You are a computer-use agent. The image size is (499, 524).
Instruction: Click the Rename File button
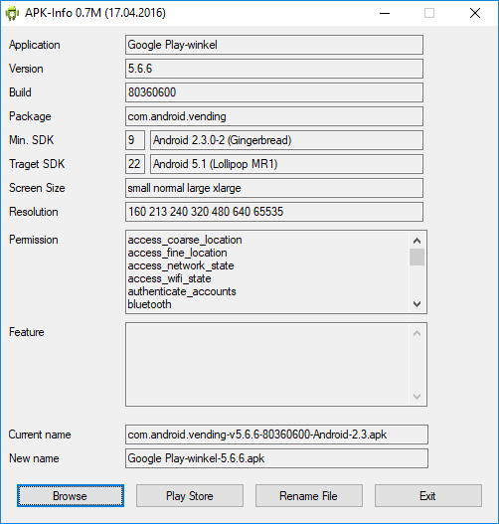pyautogui.click(x=309, y=495)
